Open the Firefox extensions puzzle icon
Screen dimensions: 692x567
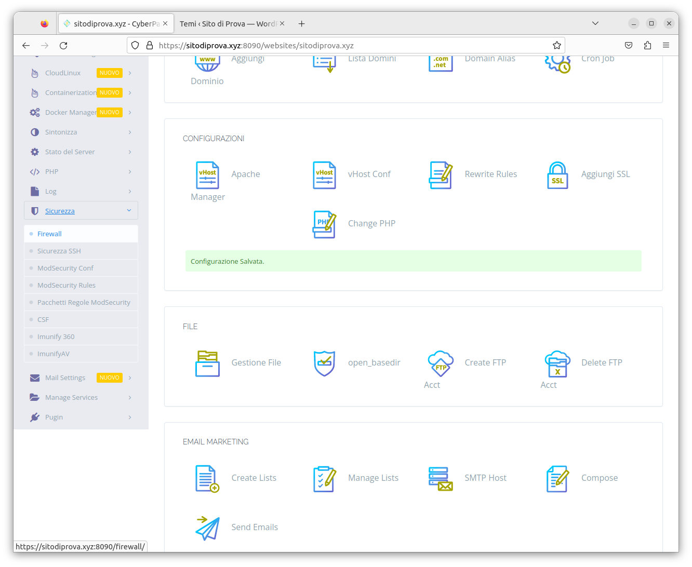point(647,45)
